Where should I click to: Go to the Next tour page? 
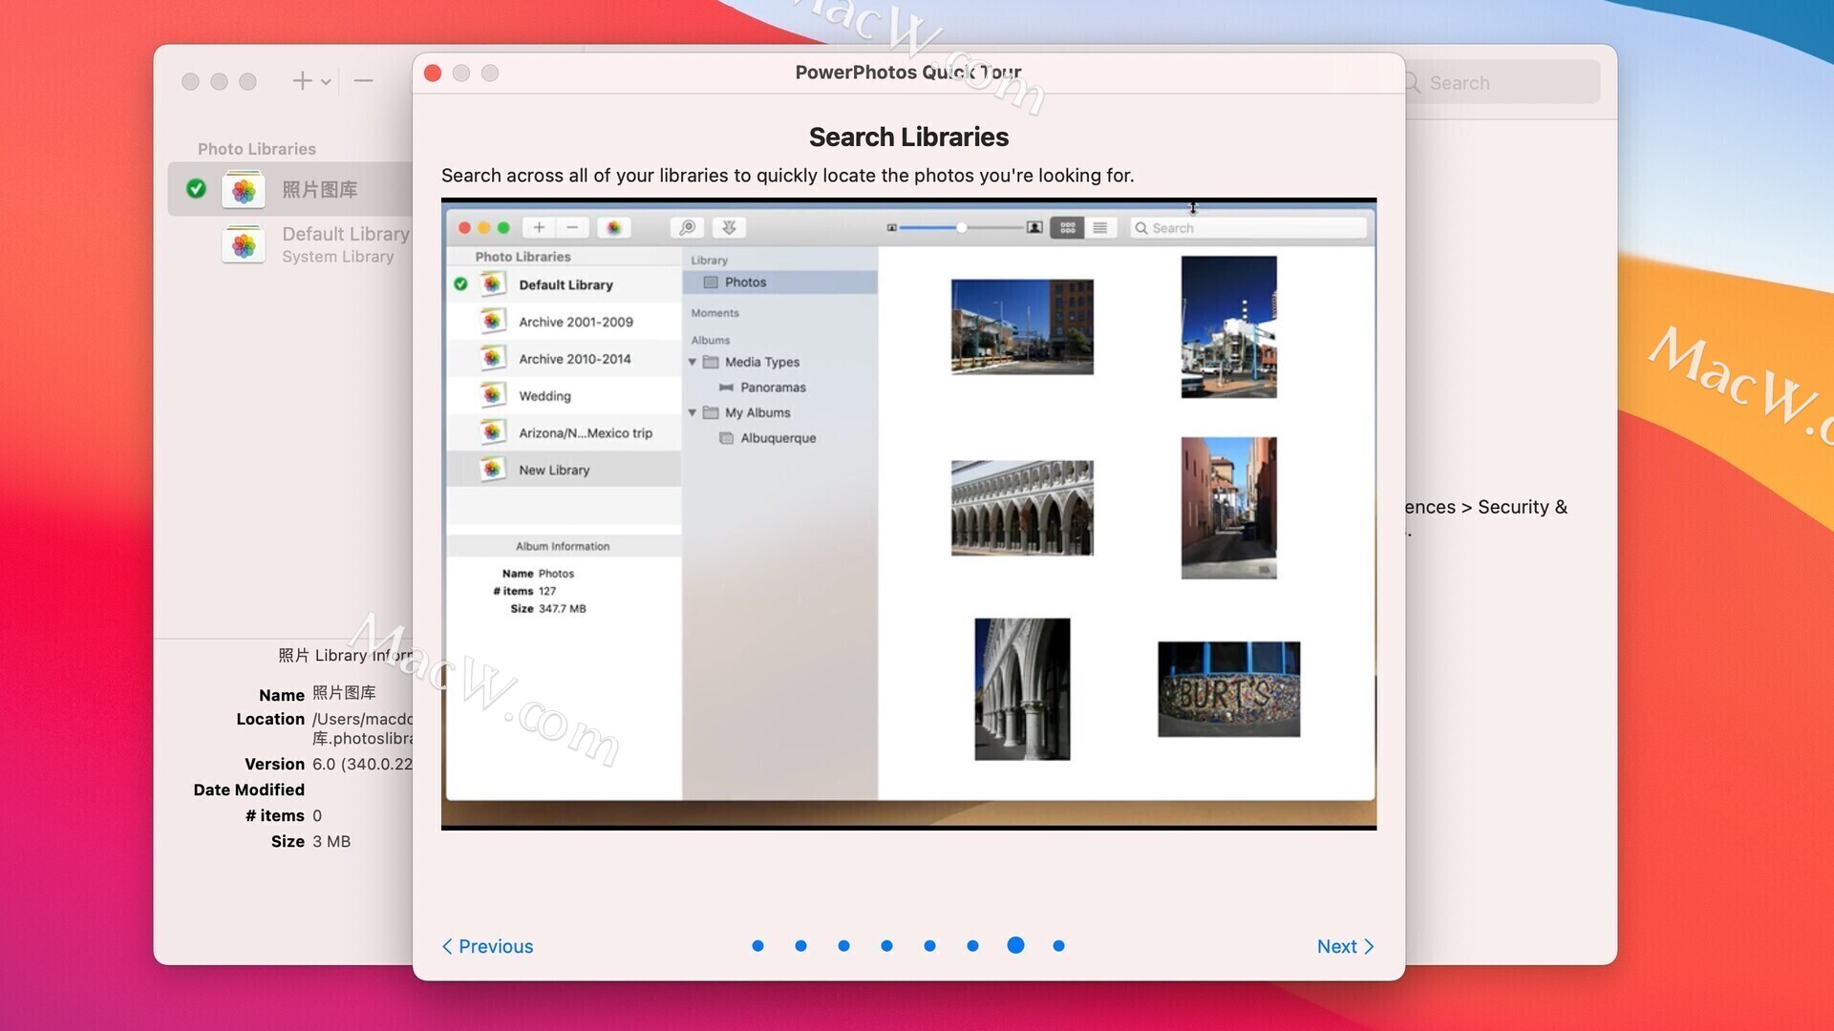[1345, 946]
